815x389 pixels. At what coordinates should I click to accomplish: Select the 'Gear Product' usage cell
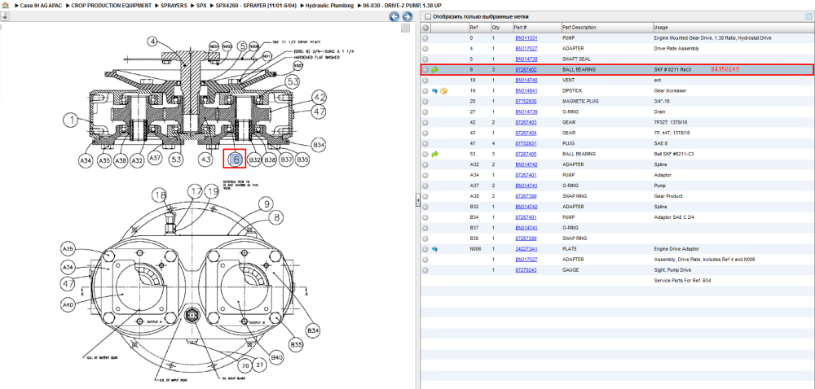pos(668,196)
